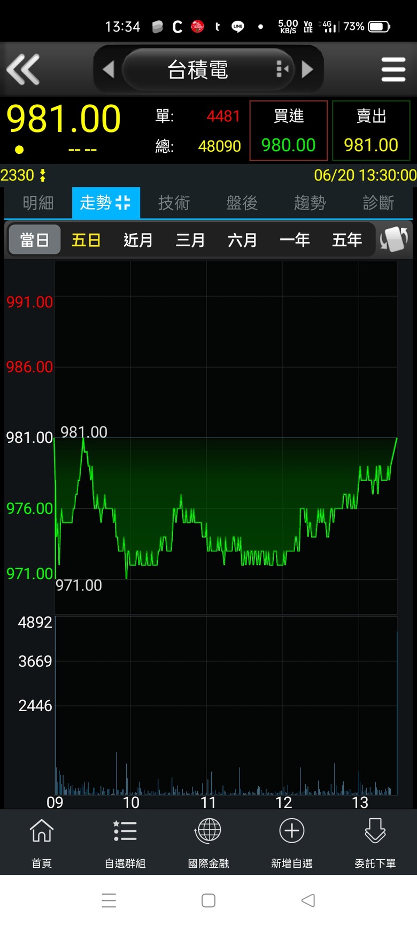
Task: Select the 當日 period
Action: 35,240
